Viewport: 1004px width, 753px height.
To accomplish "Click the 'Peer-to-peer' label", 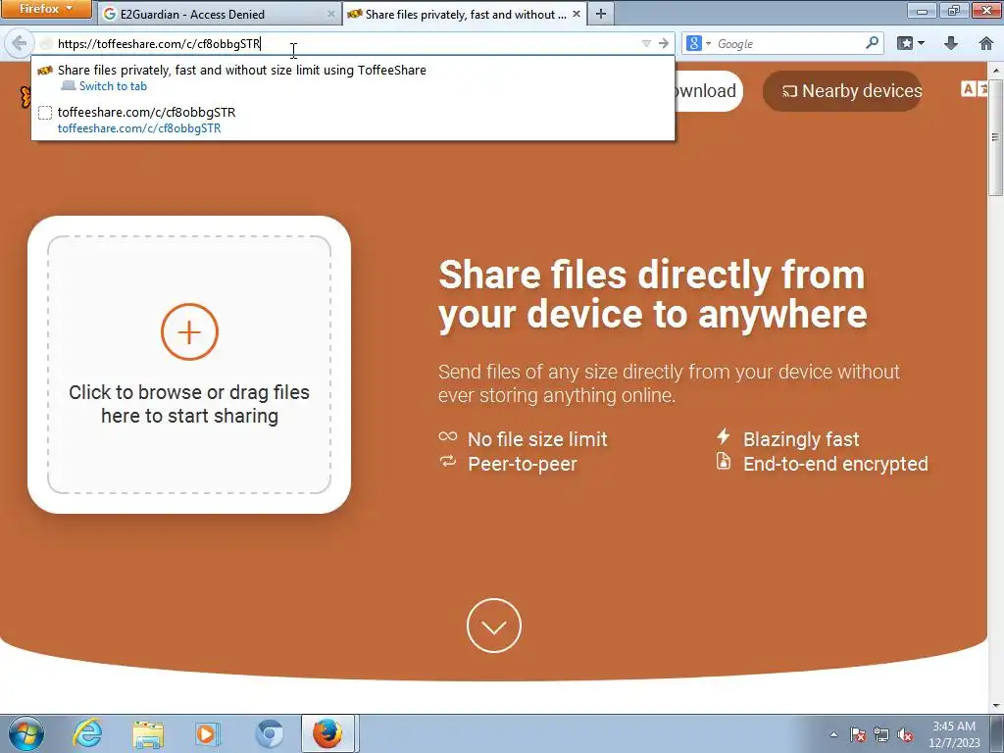I will (x=523, y=464).
